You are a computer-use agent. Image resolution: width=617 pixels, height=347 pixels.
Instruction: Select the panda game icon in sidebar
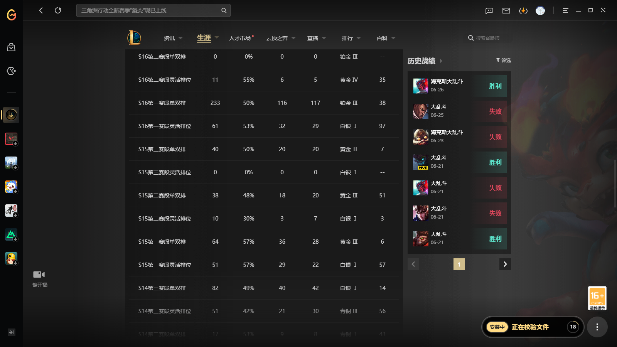pyautogui.click(x=11, y=187)
